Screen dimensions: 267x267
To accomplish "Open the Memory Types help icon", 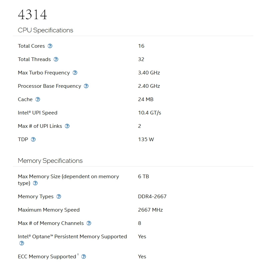I will [59, 197].
